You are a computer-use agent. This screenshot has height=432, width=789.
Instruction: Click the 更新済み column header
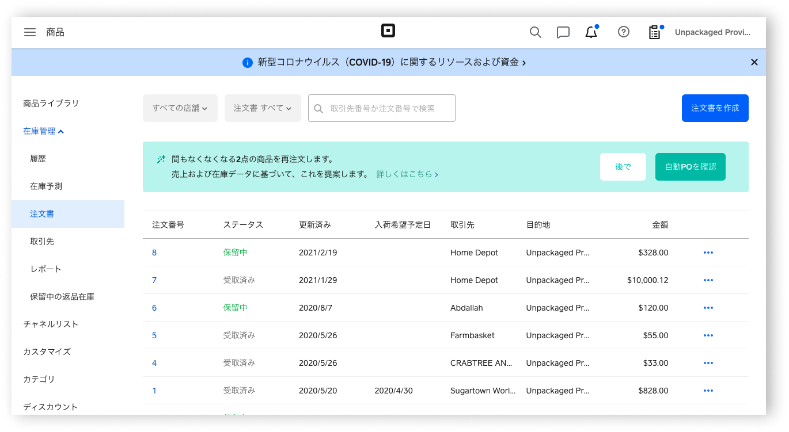315,225
